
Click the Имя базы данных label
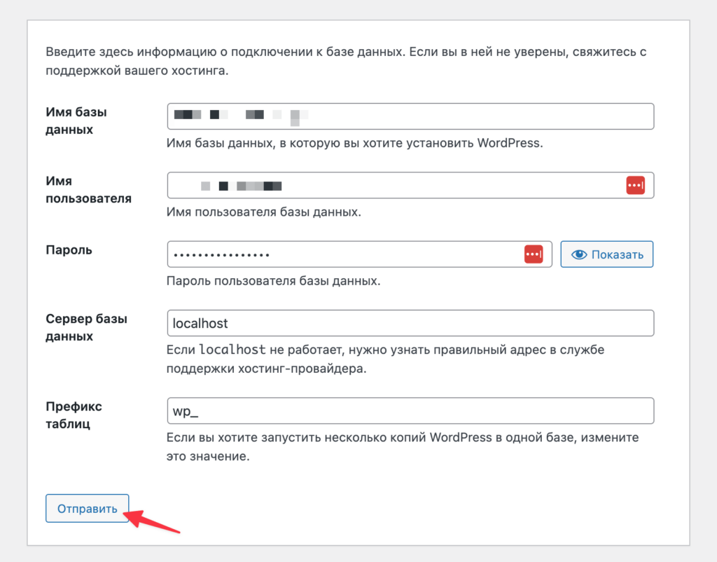tap(76, 121)
